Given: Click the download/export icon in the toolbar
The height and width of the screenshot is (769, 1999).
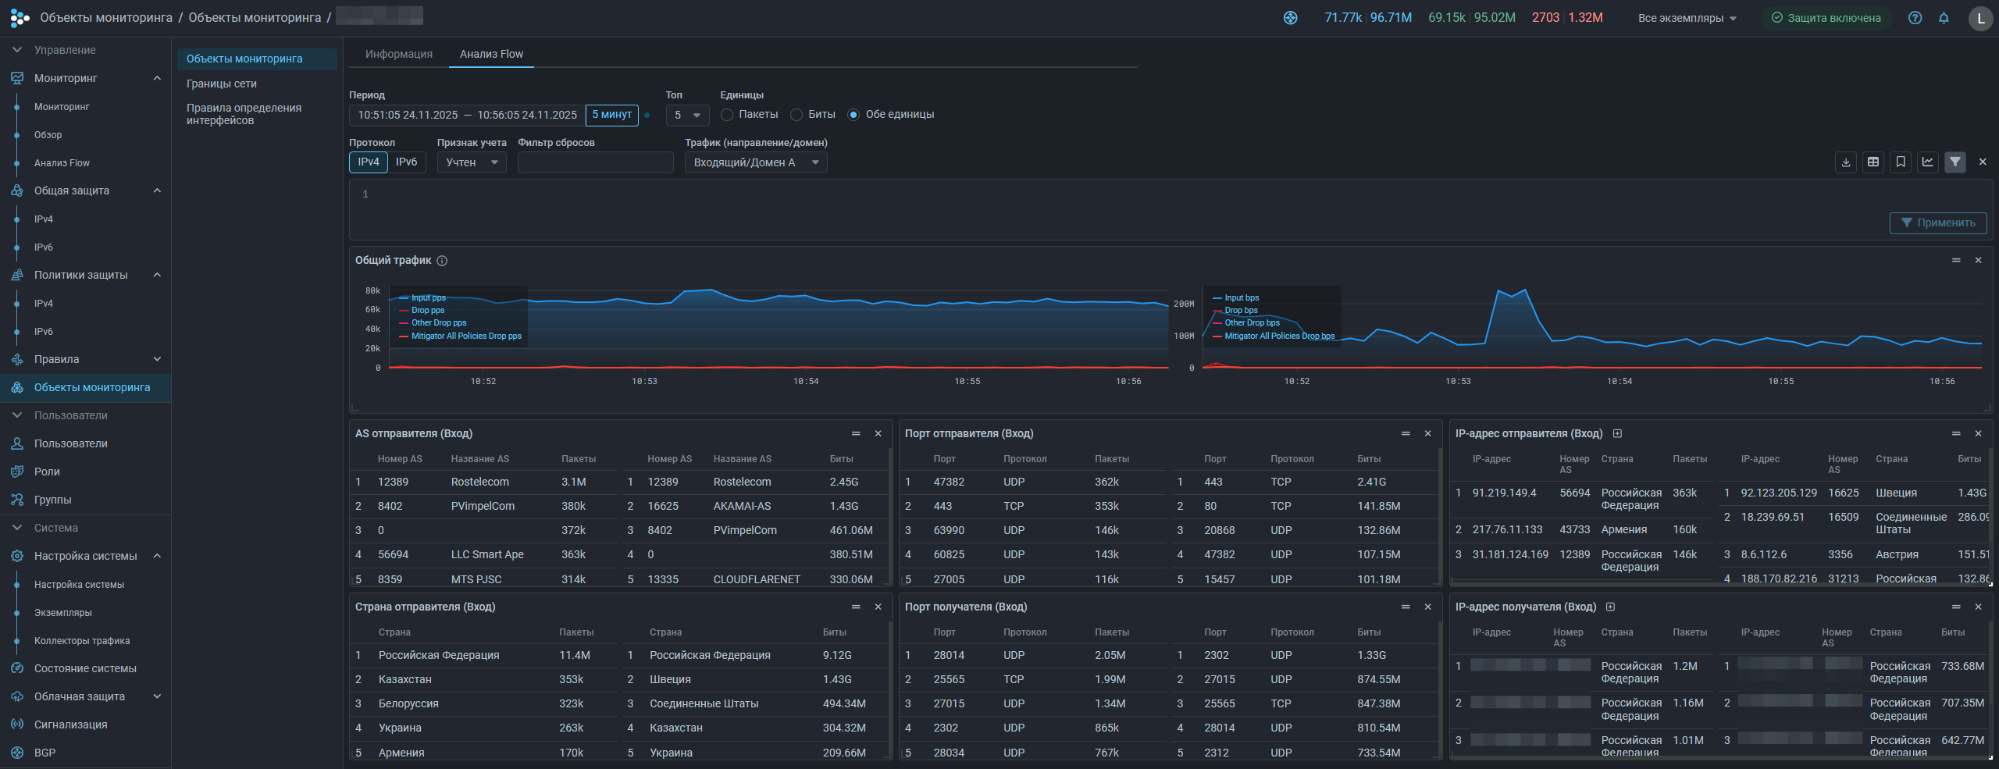Looking at the screenshot, I should pyautogui.click(x=1846, y=162).
